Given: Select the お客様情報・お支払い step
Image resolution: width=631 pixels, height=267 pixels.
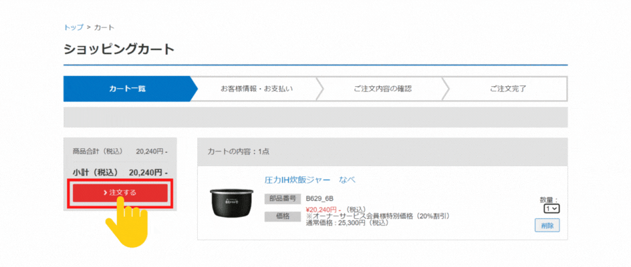Looking at the screenshot, I should click(x=257, y=89).
